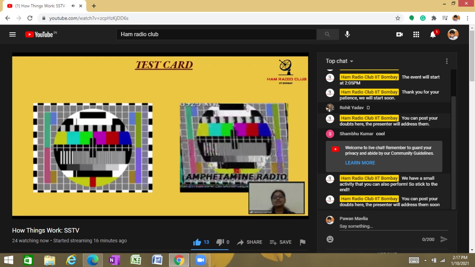Screen dimensions: 475x267
Task: Report the video using flag icon
Action: pos(302,242)
